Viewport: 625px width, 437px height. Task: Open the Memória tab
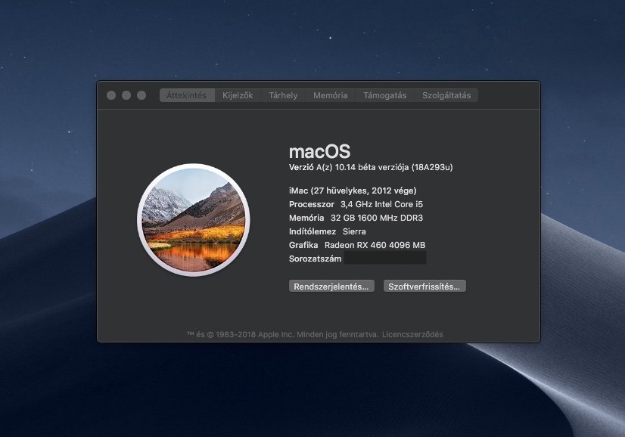point(331,95)
